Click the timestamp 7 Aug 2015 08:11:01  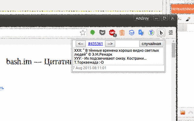[89, 68]
